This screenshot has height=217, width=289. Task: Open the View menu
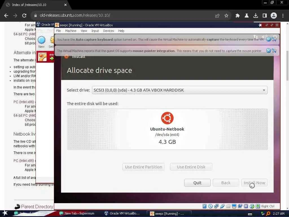click(84, 31)
